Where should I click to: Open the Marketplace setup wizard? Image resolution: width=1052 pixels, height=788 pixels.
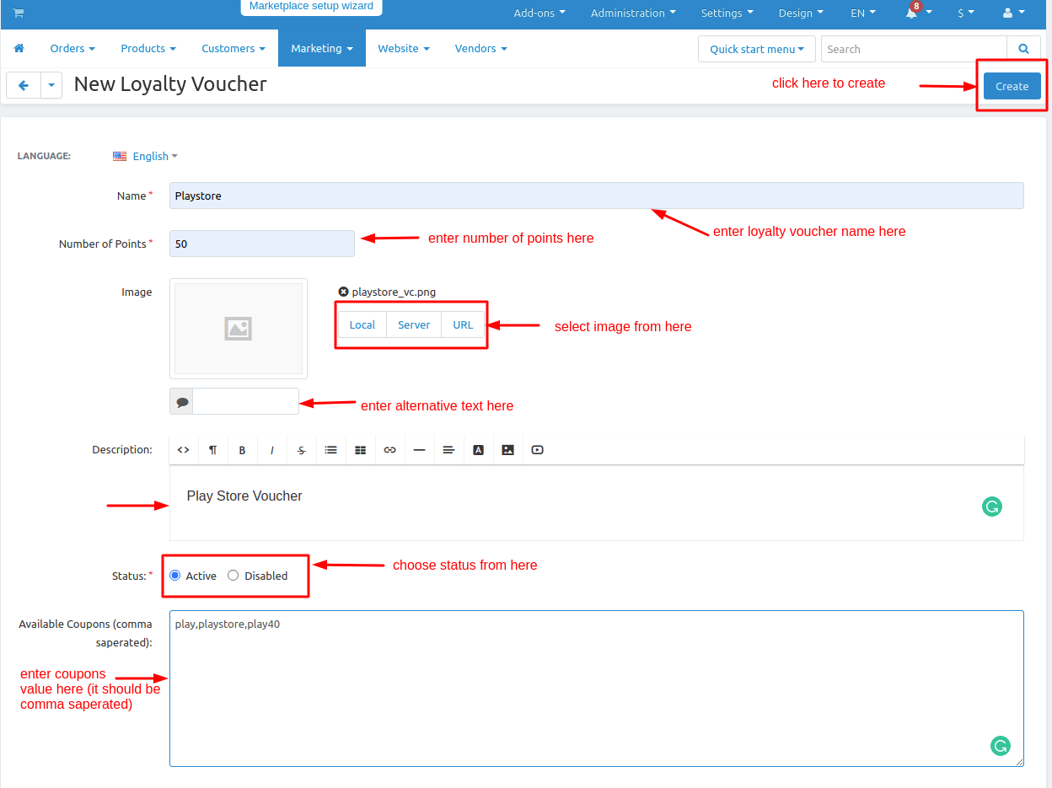pyautogui.click(x=311, y=7)
